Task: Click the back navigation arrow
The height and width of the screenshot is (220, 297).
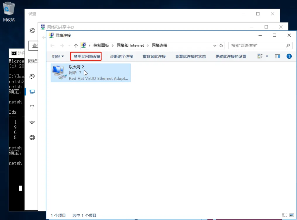Action: (53, 45)
